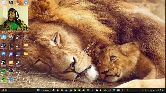
Task: Select the blue F game shortcut
Action: pyautogui.click(x=4, y=37)
